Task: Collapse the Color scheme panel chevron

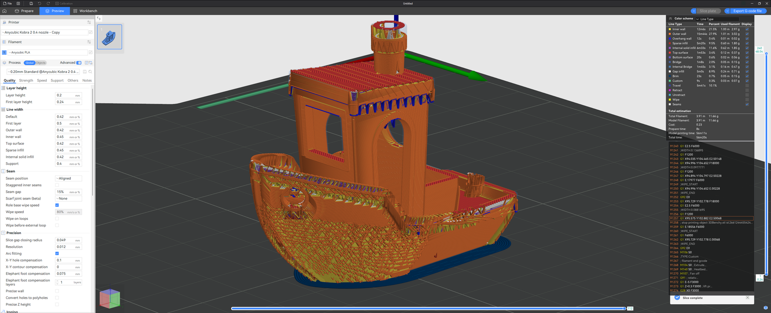Action: point(670,18)
